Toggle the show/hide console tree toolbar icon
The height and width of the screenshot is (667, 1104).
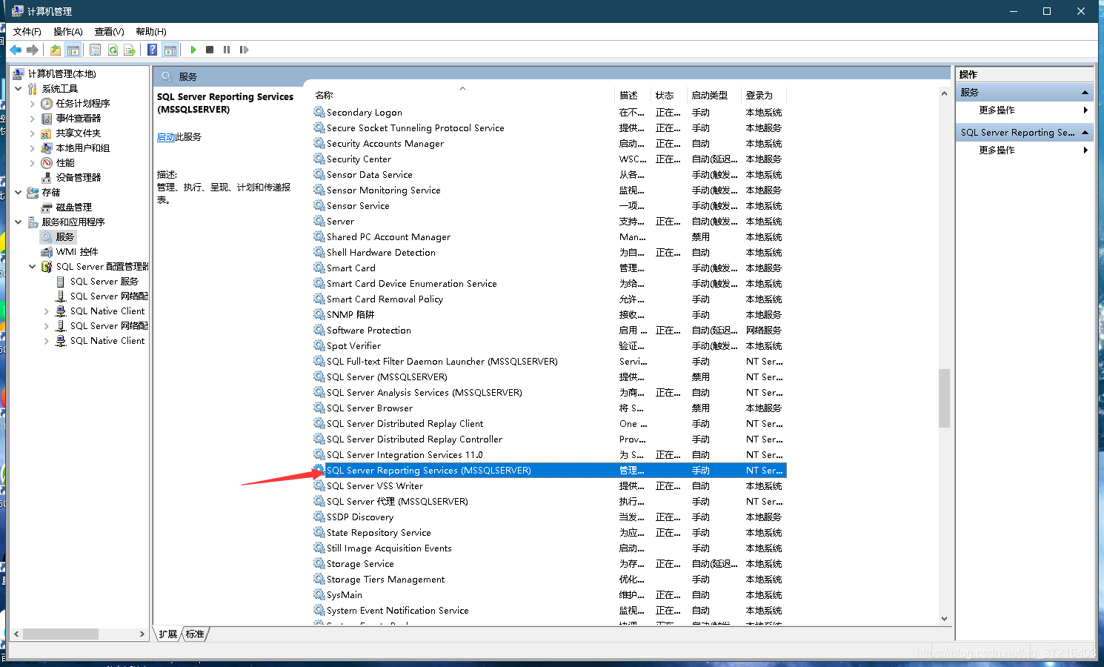pyautogui.click(x=73, y=50)
